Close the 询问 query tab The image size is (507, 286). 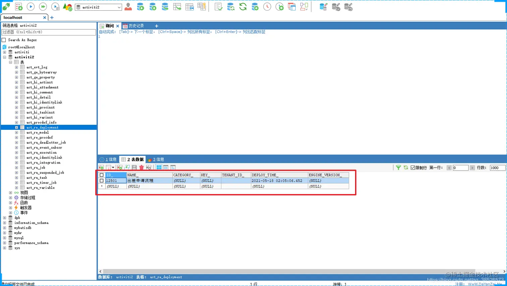(118, 26)
